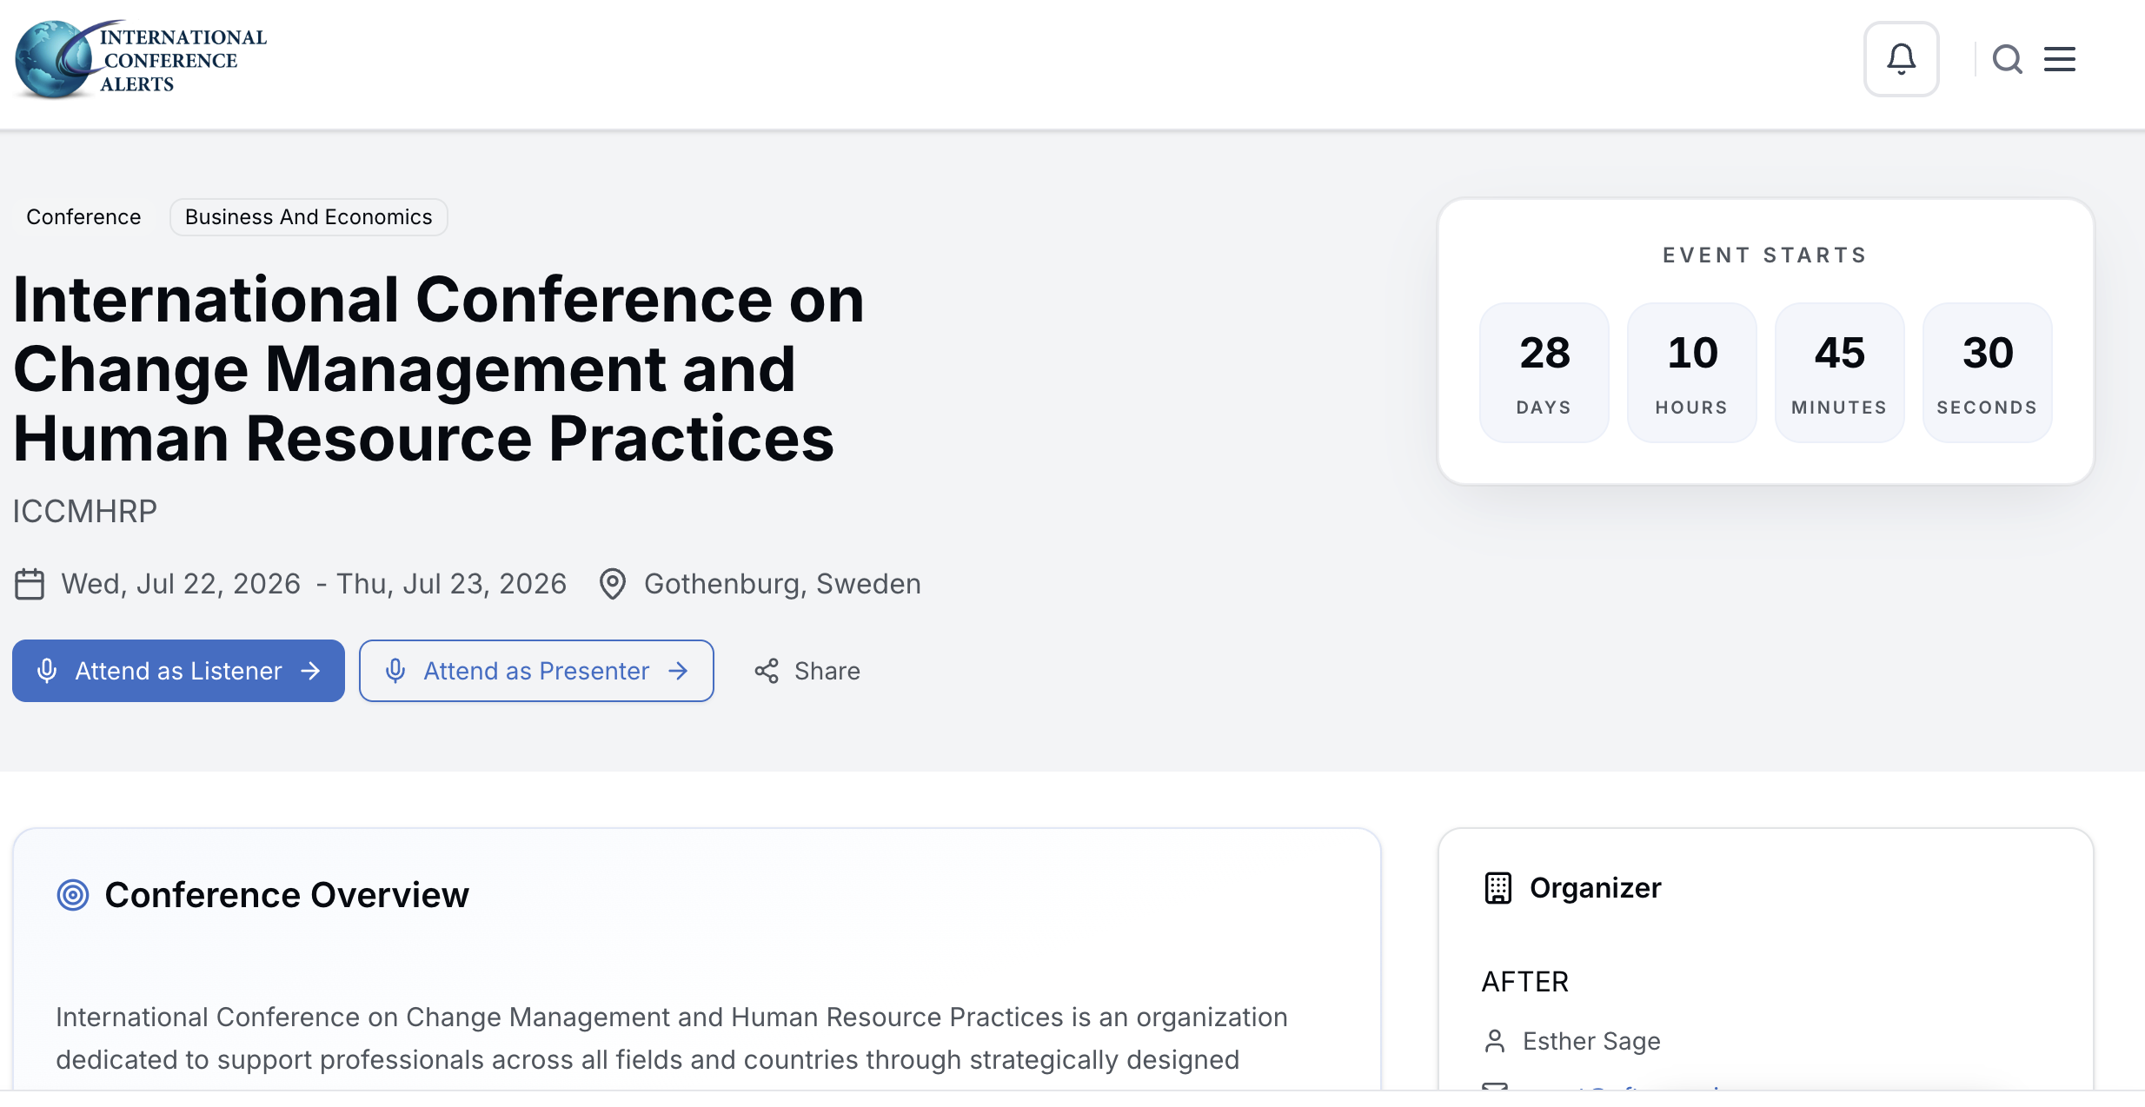Click the Esther Sage organizer name
Viewport: 2145px width, 1107px height.
click(x=1591, y=1041)
